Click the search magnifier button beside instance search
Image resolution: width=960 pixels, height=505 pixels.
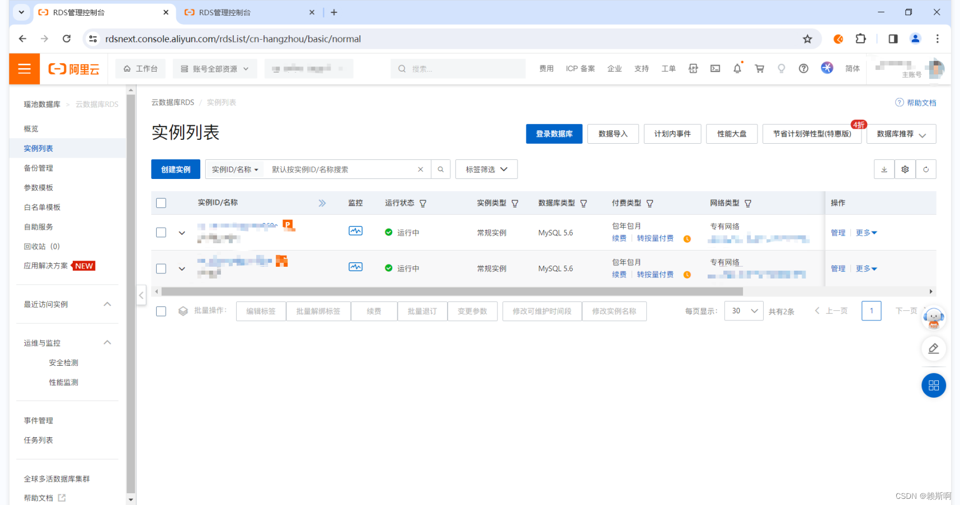tap(441, 169)
